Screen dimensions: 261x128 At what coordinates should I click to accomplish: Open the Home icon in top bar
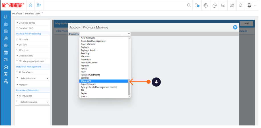[x=30, y=5]
